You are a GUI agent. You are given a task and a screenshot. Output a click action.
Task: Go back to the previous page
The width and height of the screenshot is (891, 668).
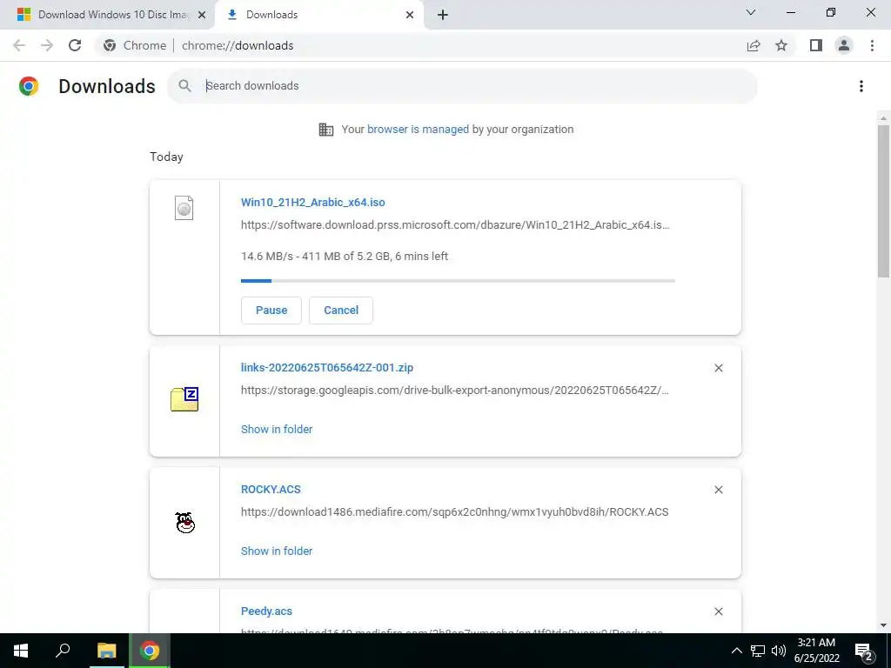[19, 45]
